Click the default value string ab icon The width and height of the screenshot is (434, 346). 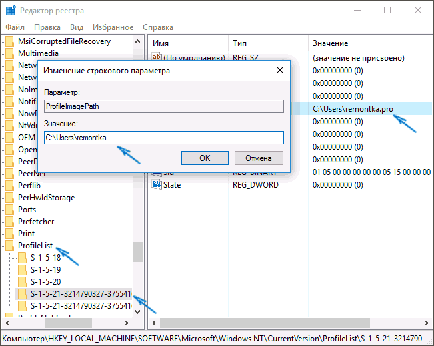157,57
